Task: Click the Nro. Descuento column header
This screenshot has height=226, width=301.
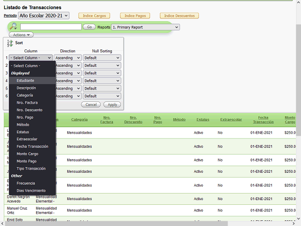Action: click(133, 120)
